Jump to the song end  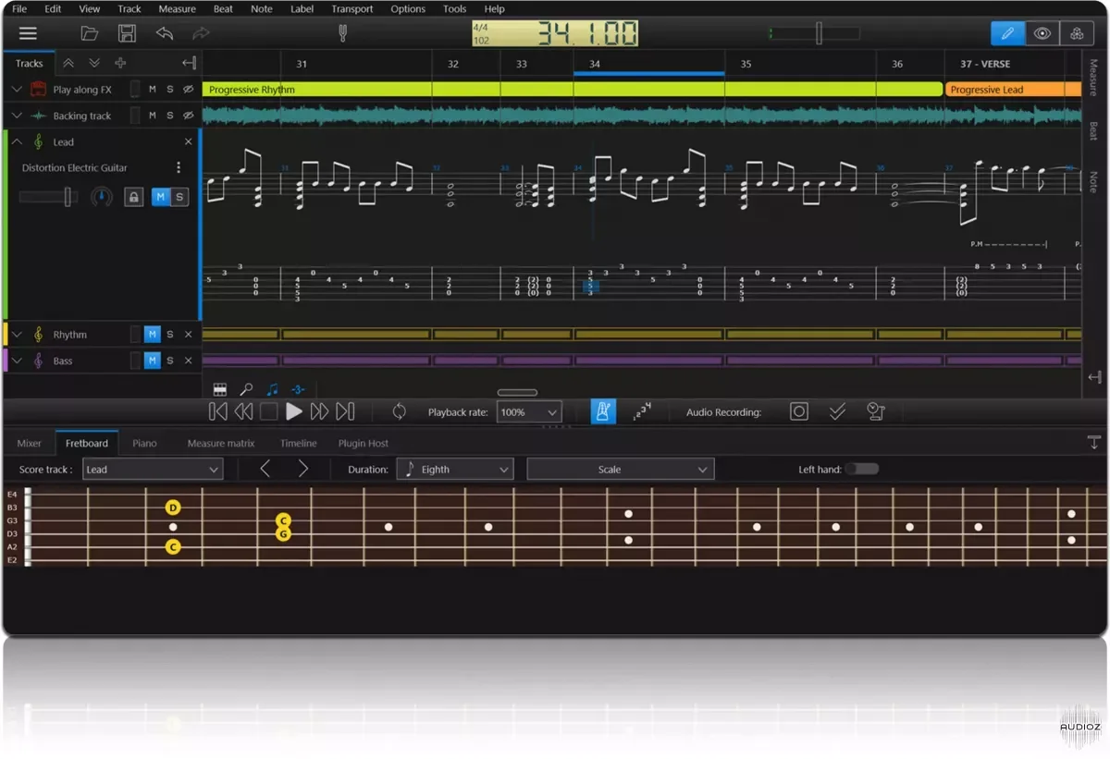point(345,411)
